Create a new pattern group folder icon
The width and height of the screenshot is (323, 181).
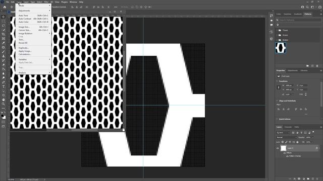pos(307,66)
